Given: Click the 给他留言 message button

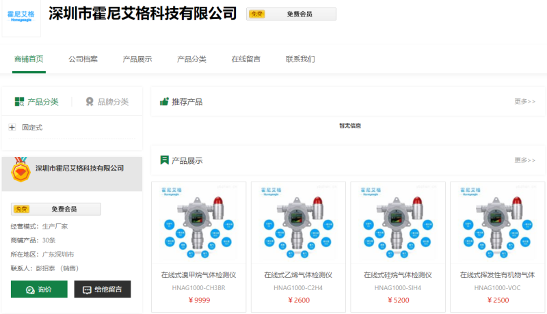Looking at the screenshot, I should click(103, 289).
